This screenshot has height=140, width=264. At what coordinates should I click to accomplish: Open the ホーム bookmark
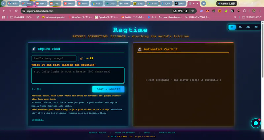(151, 17)
